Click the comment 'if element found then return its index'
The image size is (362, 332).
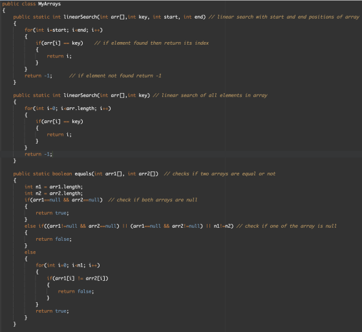point(151,43)
